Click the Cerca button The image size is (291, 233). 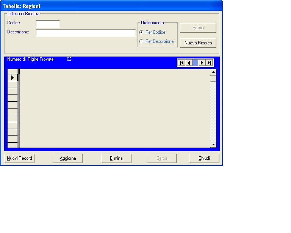point(162,158)
